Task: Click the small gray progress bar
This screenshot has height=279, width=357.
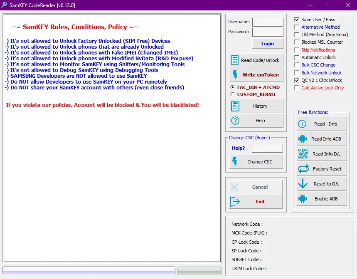Action: point(199,271)
